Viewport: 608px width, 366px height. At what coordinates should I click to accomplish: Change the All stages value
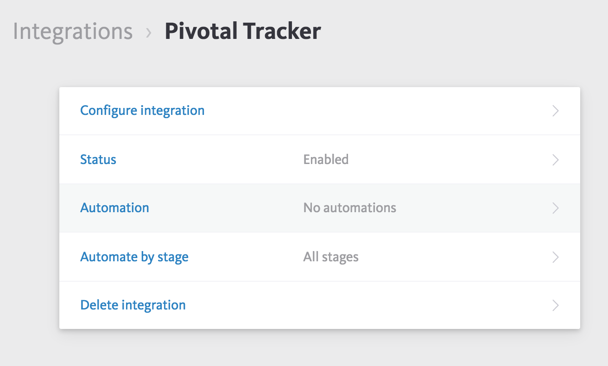tap(331, 257)
